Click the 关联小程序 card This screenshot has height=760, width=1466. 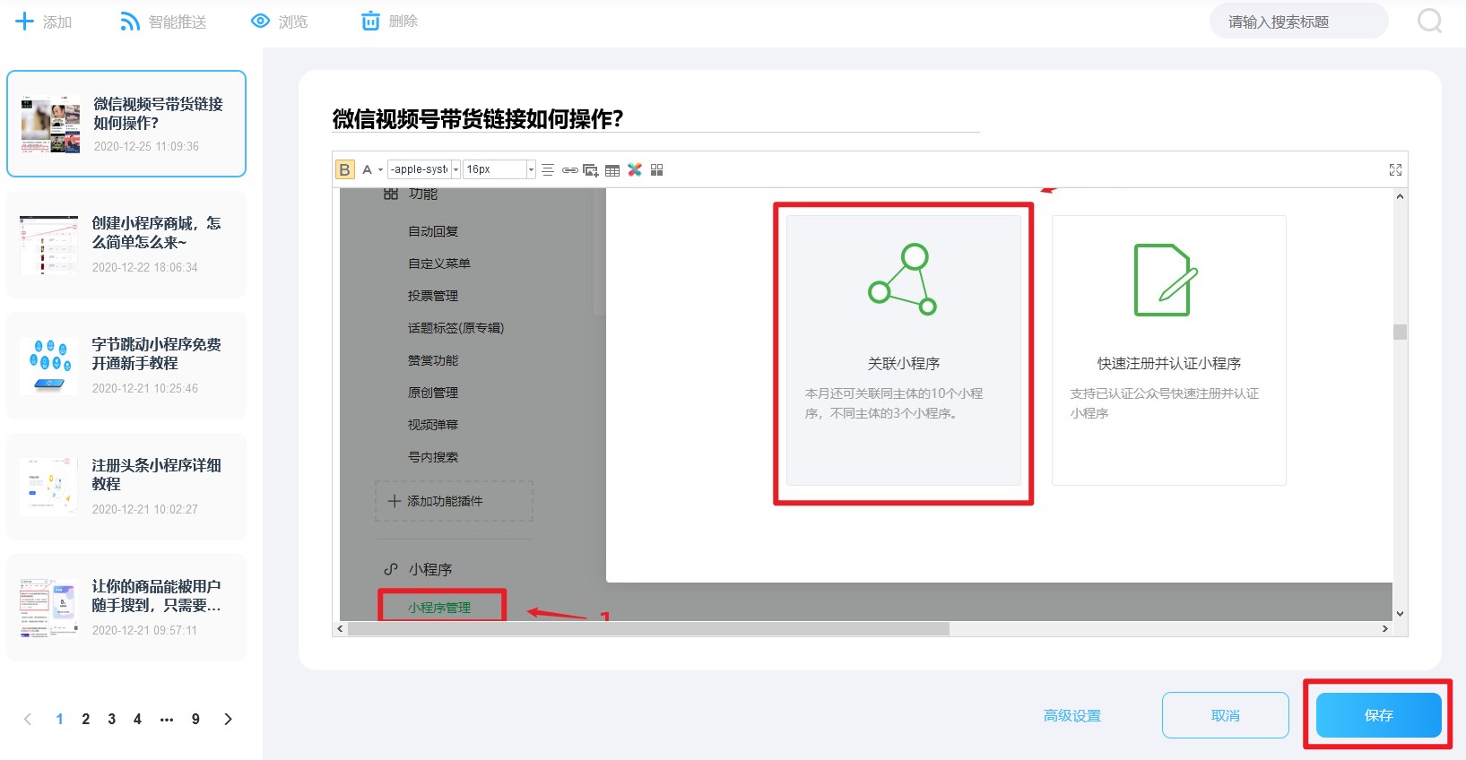tap(904, 350)
